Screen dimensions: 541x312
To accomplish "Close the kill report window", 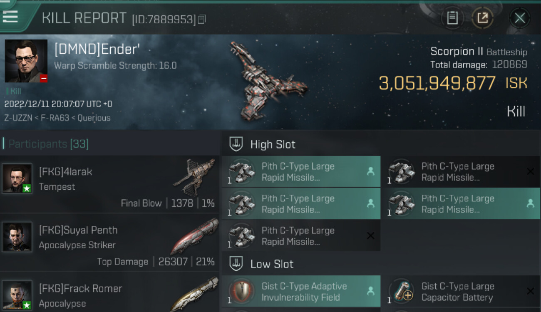I will [x=520, y=18].
